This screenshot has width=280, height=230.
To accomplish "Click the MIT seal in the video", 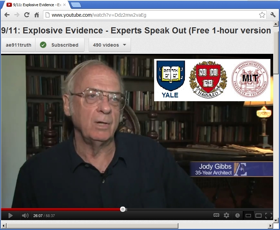I will click(x=250, y=79).
